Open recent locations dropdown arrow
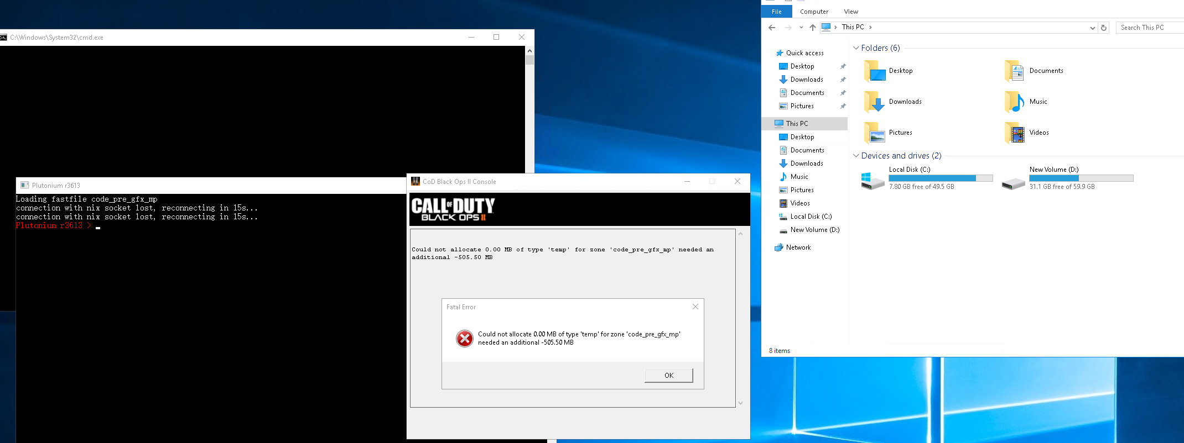 coord(801,27)
